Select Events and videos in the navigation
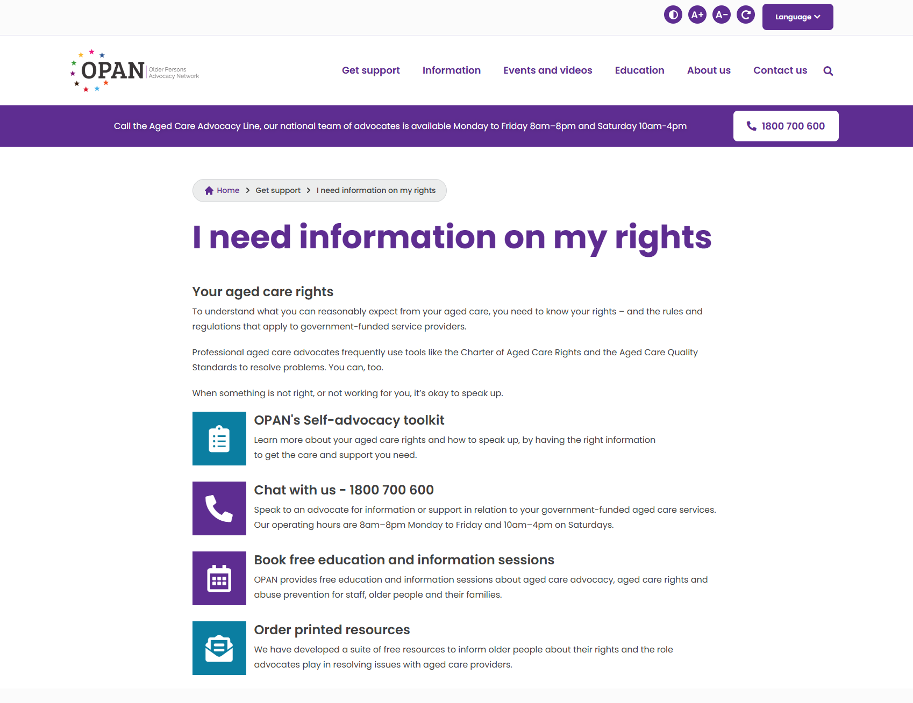Image resolution: width=913 pixels, height=703 pixels. (547, 70)
